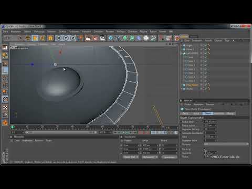Click the Anwenden button in coordinates panel
Image resolution: width=252 pixels, height=189 pixels.
pos(169,157)
